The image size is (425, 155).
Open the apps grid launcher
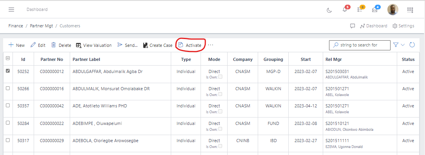pos(410,10)
